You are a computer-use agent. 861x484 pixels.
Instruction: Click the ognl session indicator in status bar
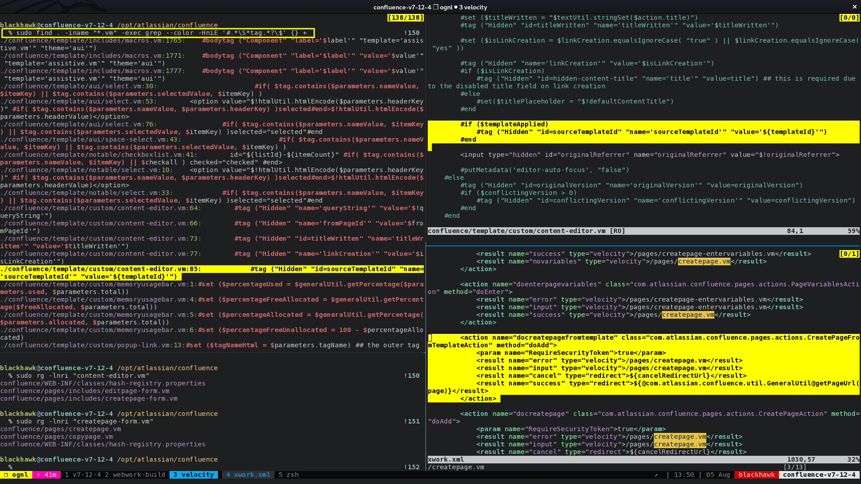[16, 475]
